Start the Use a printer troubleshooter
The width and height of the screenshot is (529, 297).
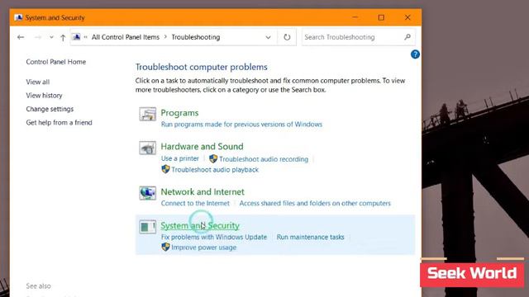click(x=180, y=158)
